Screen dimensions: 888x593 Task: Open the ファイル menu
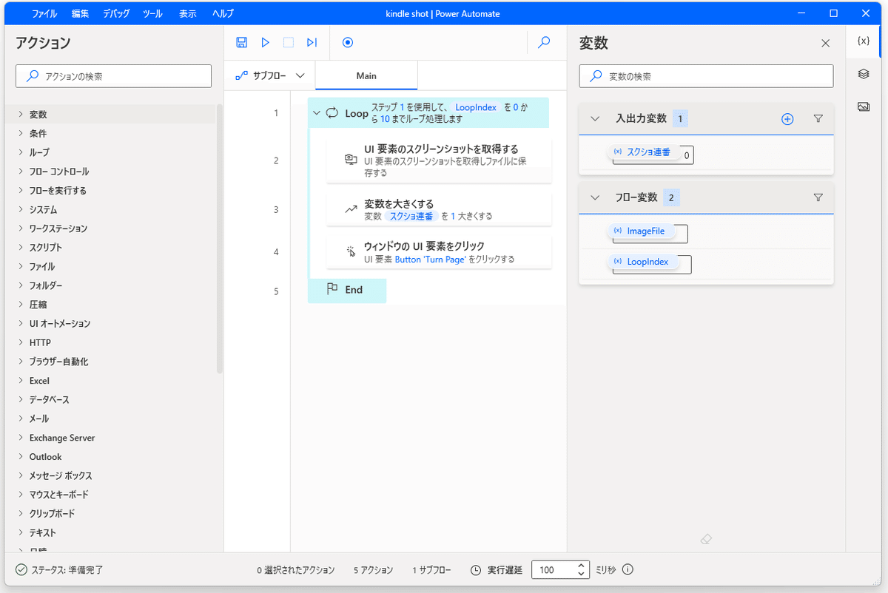pyautogui.click(x=44, y=13)
